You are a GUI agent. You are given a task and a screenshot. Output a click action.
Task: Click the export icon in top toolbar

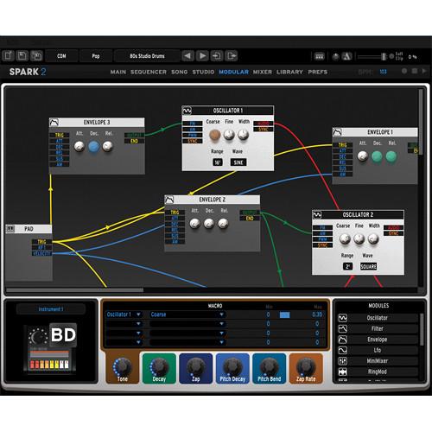[232, 55]
